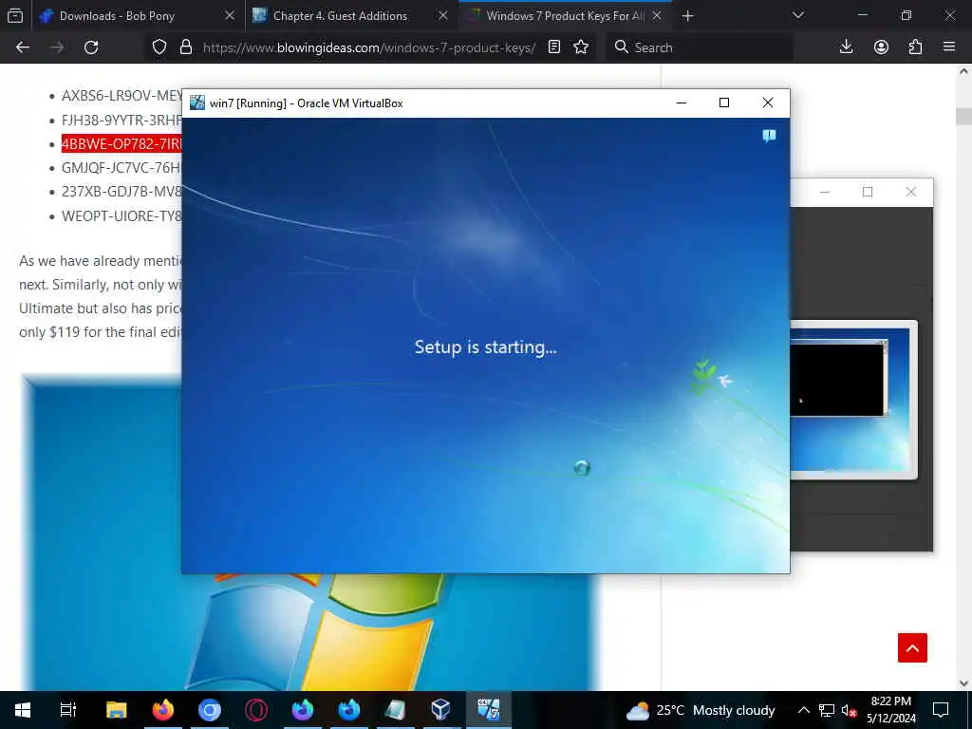
Task: Open the Firefox account icon
Action: coord(881,47)
